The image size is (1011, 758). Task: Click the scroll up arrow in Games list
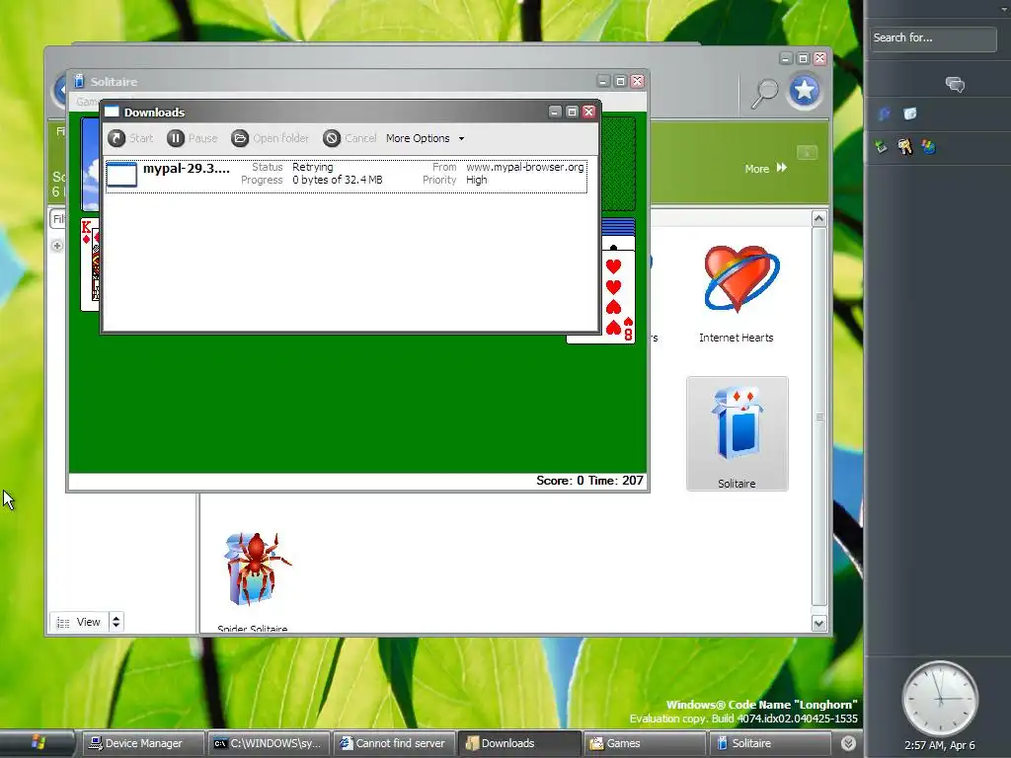818,218
